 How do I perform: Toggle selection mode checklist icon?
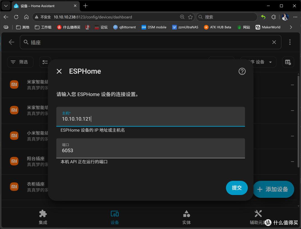[x=45, y=62]
